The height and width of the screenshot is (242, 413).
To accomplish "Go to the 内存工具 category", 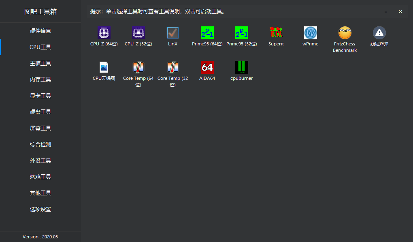I will pyautogui.click(x=40, y=79).
